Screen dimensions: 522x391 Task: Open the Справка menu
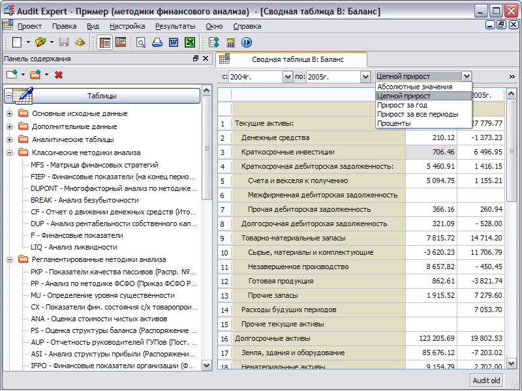click(x=247, y=26)
